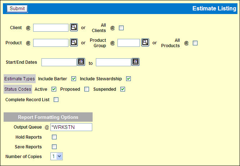
Task: Open the start date calendar picker
Action: point(81,62)
